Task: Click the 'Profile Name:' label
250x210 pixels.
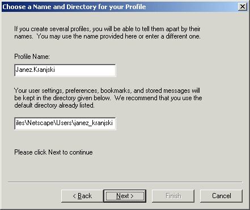Action: point(32,57)
